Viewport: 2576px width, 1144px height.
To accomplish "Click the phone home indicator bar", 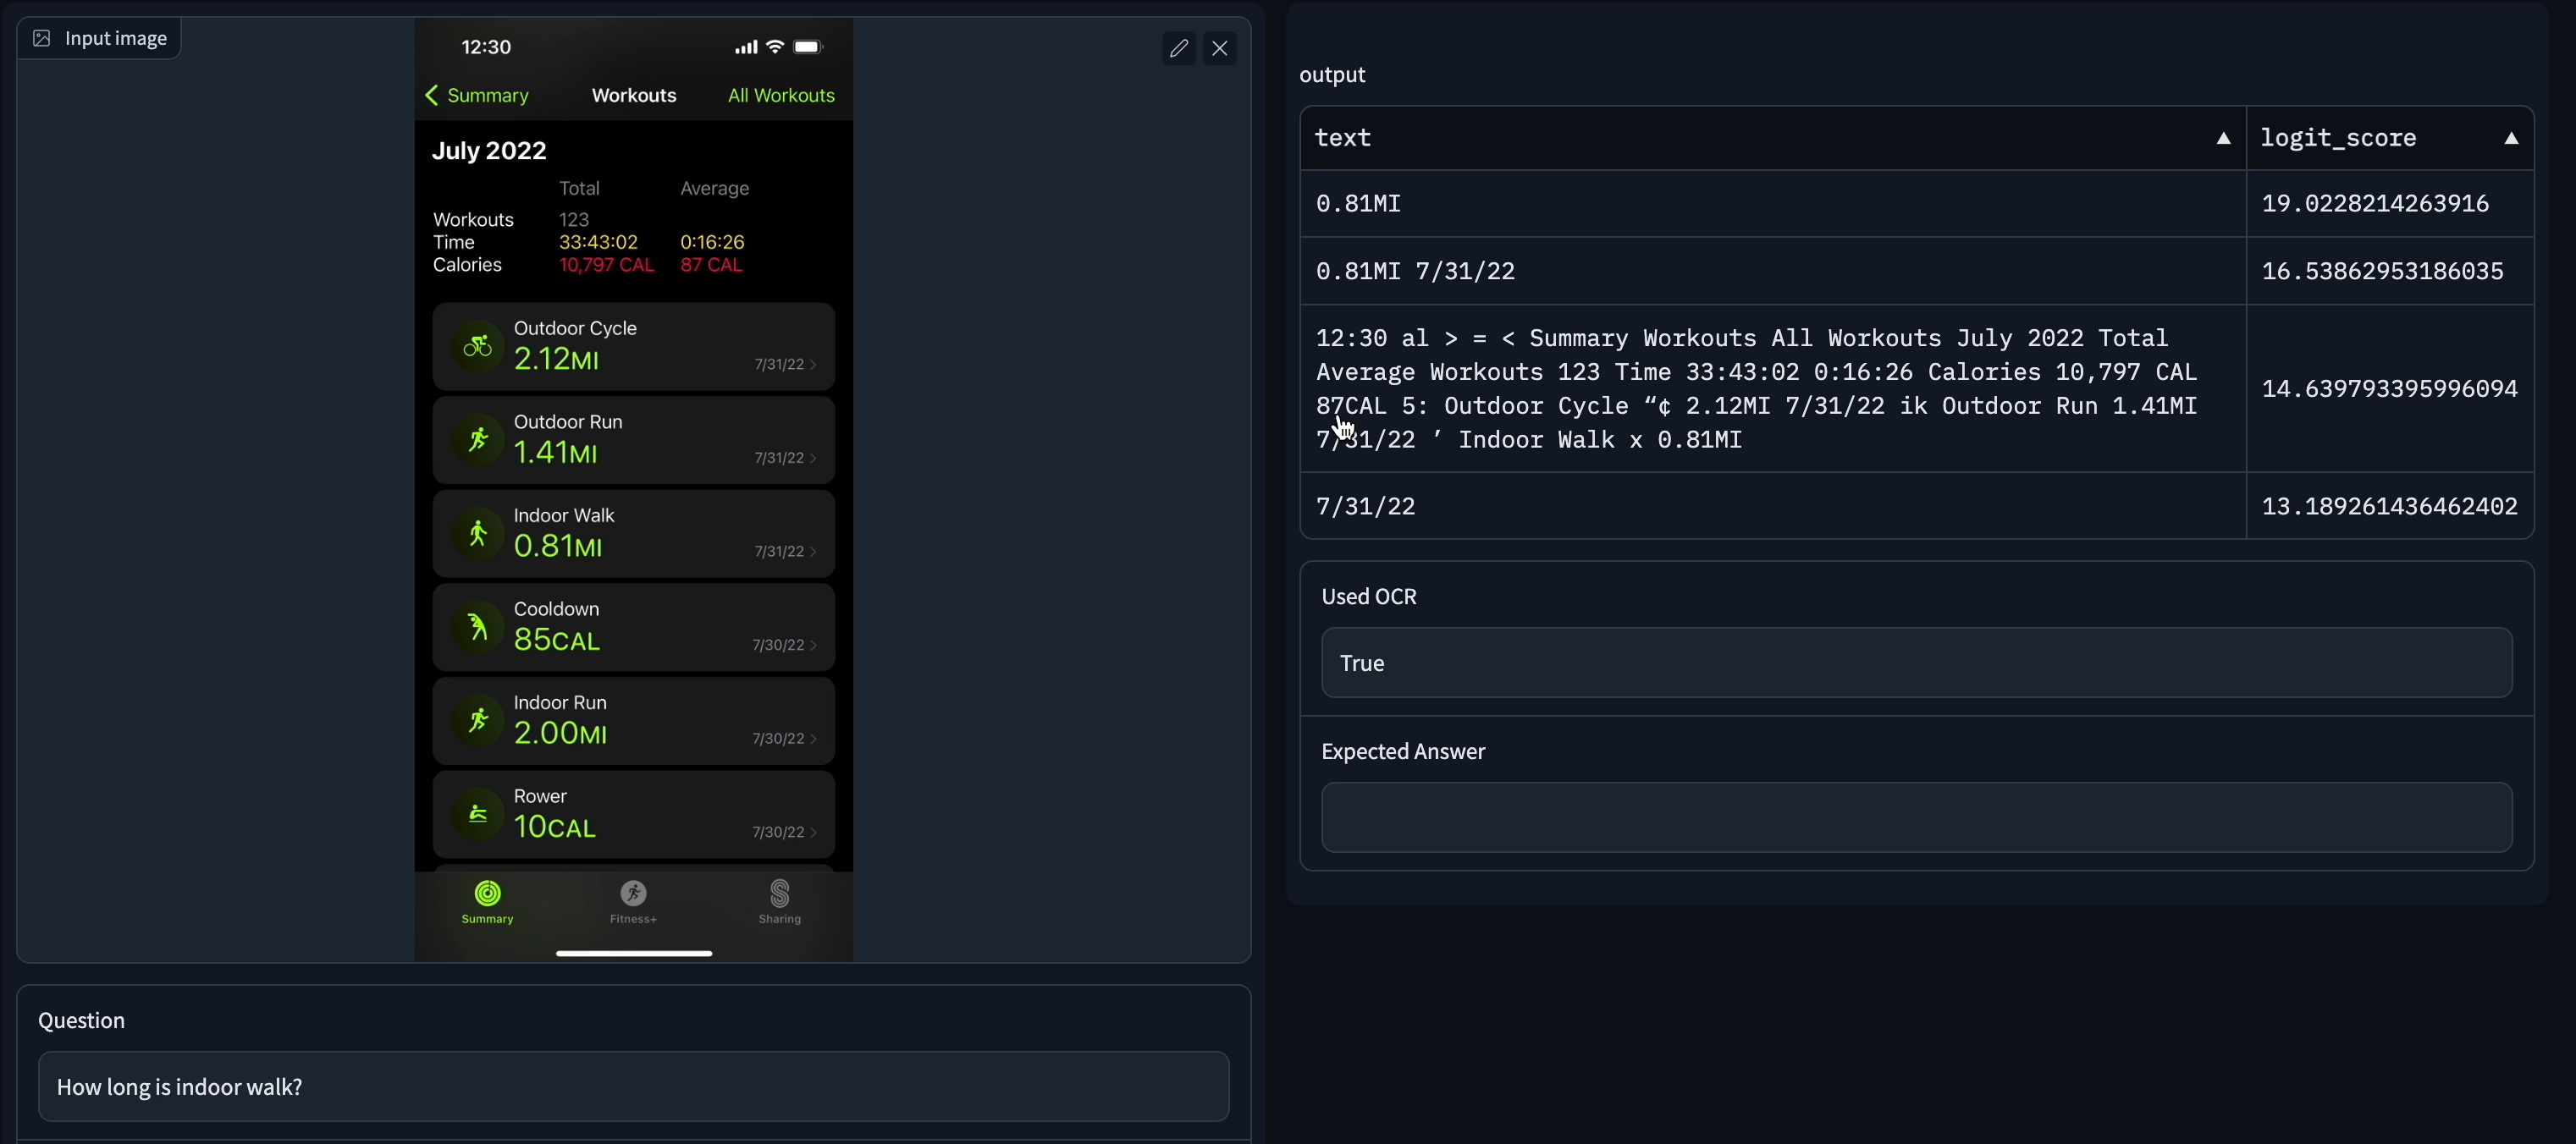I will click(x=634, y=953).
